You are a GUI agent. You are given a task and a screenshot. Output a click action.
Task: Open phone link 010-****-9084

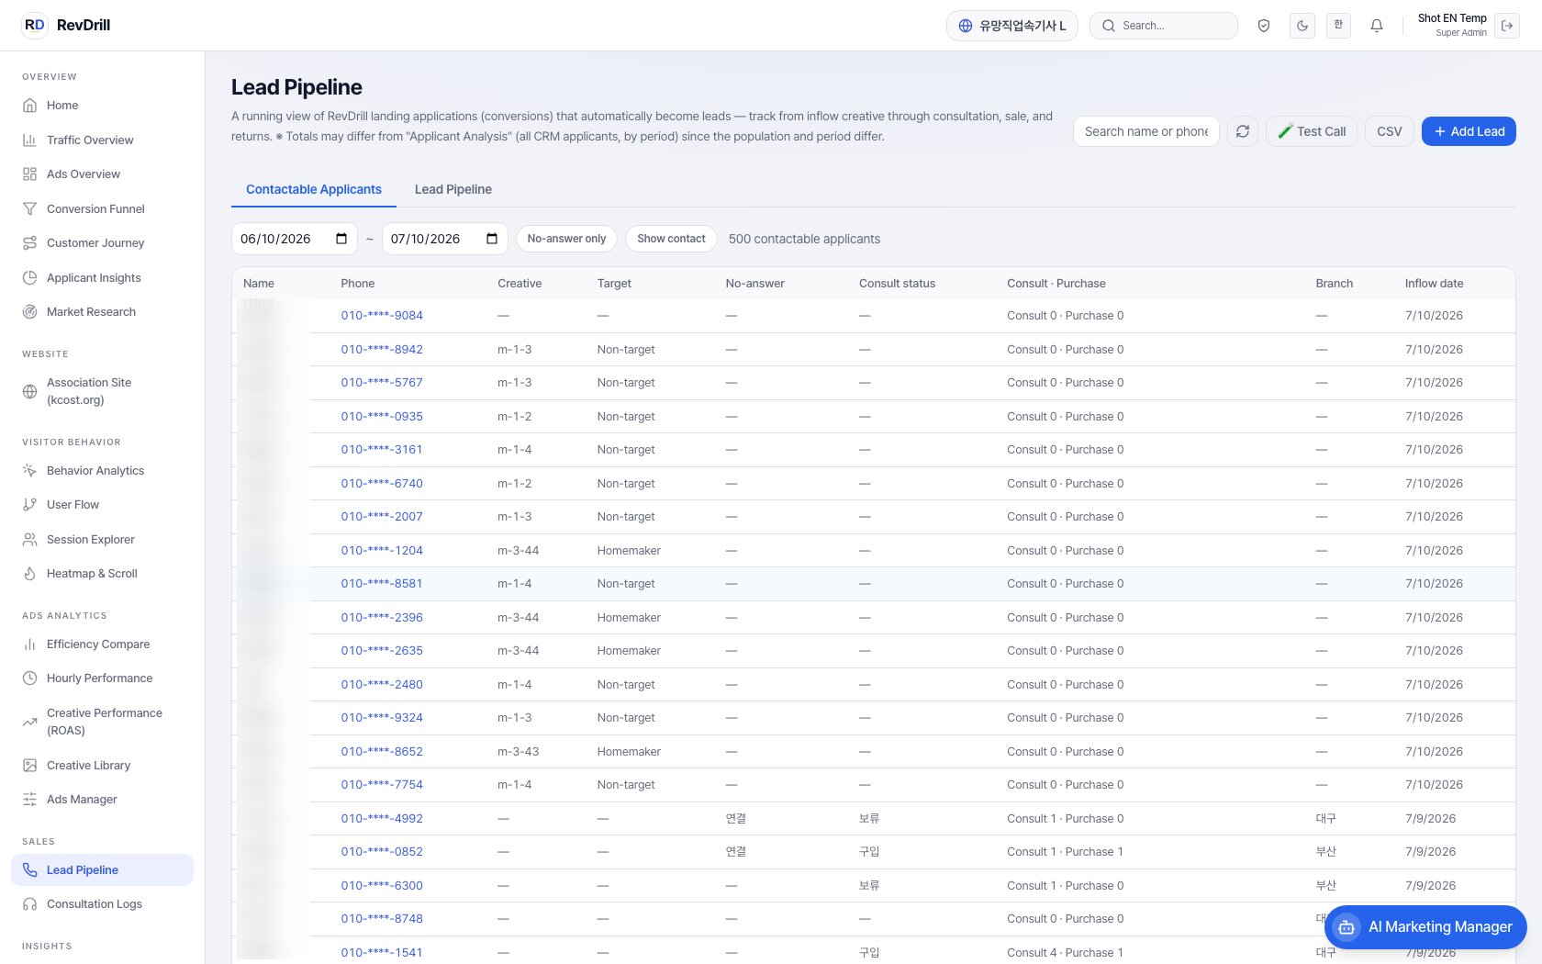382,315
